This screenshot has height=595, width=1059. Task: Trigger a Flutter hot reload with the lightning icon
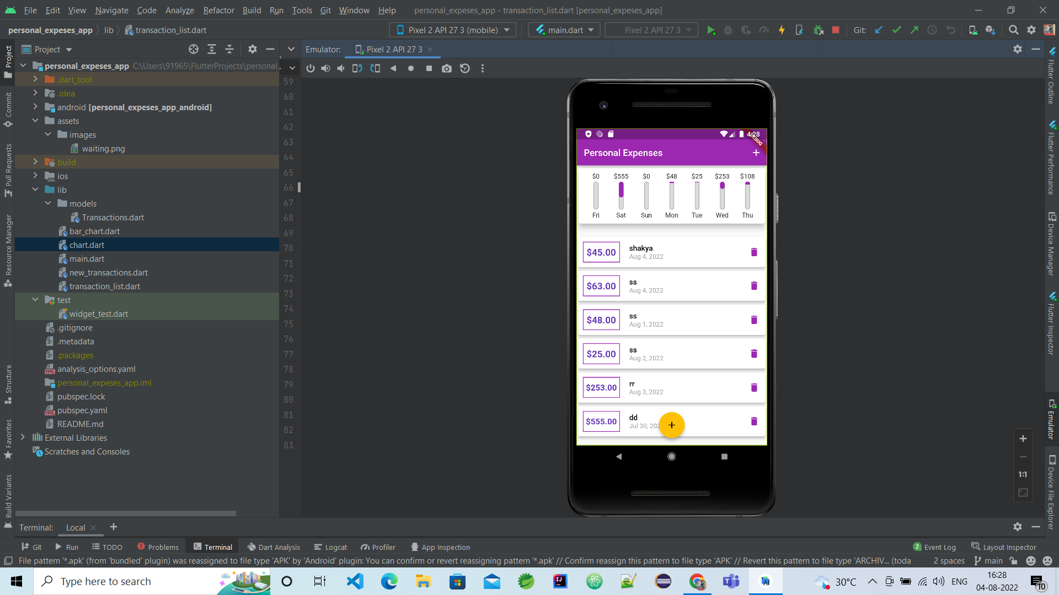782,30
